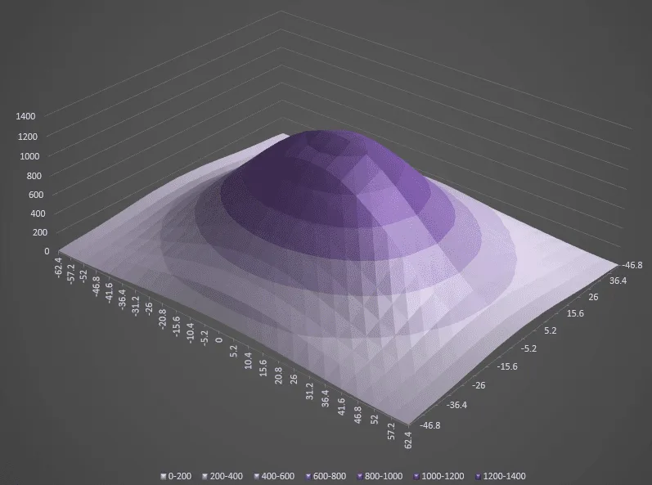
Task: Select the "400-600" legend label text
Action: click(x=278, y=476)
